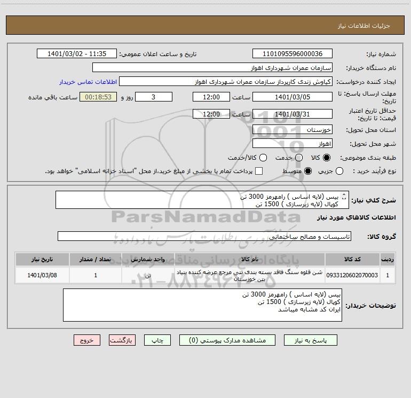
Task: Click the چاپ print button
Action: (x=157, y=340)
